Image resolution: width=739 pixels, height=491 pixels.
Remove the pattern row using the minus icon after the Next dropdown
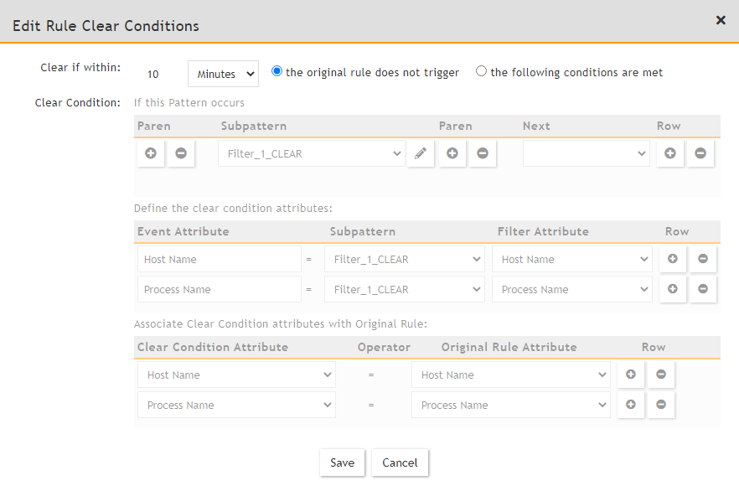pyautogui.click(x=700, y=153)
